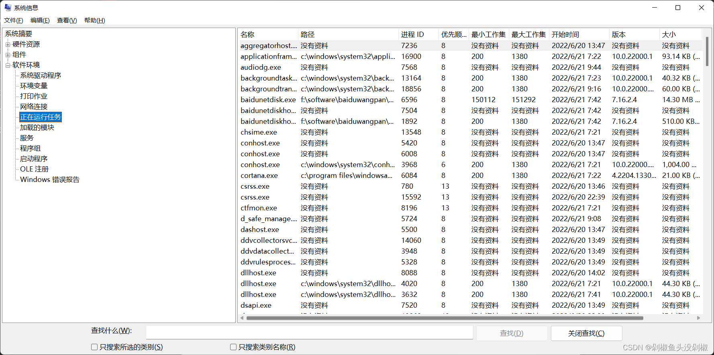Viewport: 714px width, 355px height.
Task: Maximize the 系统信息 window
Action: coord(678,8)
